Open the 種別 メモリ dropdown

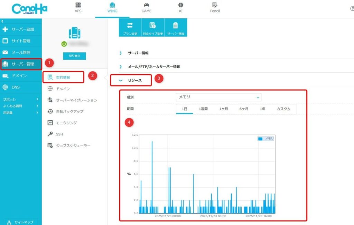[x=218, y=97]
